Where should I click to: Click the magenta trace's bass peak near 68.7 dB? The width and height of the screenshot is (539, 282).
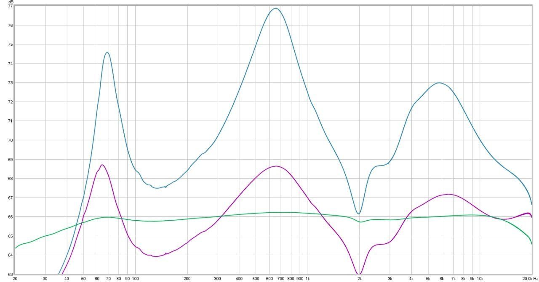tap(102, 165)
